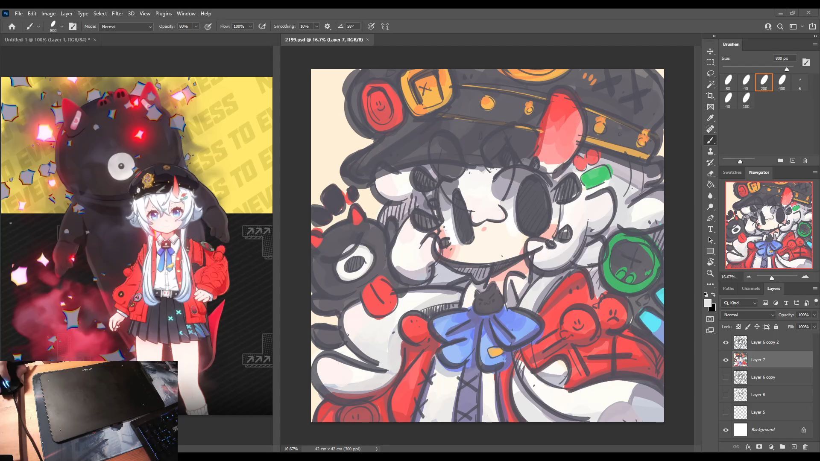This screenshot has height=461, width=820.
Task: Click the Home button in options bar
Action: (x=12, y=26)
